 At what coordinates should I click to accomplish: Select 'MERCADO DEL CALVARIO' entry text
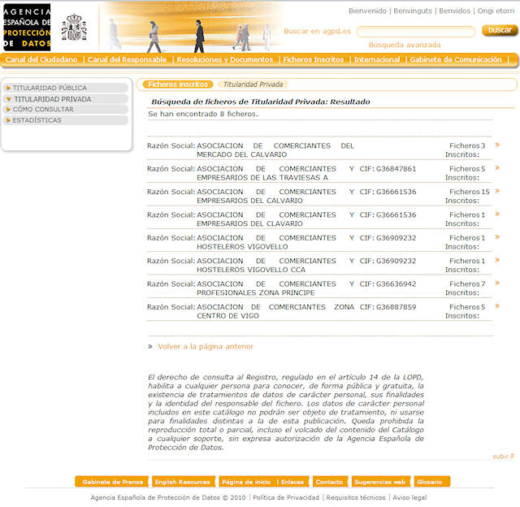click(x=242, y=154)
